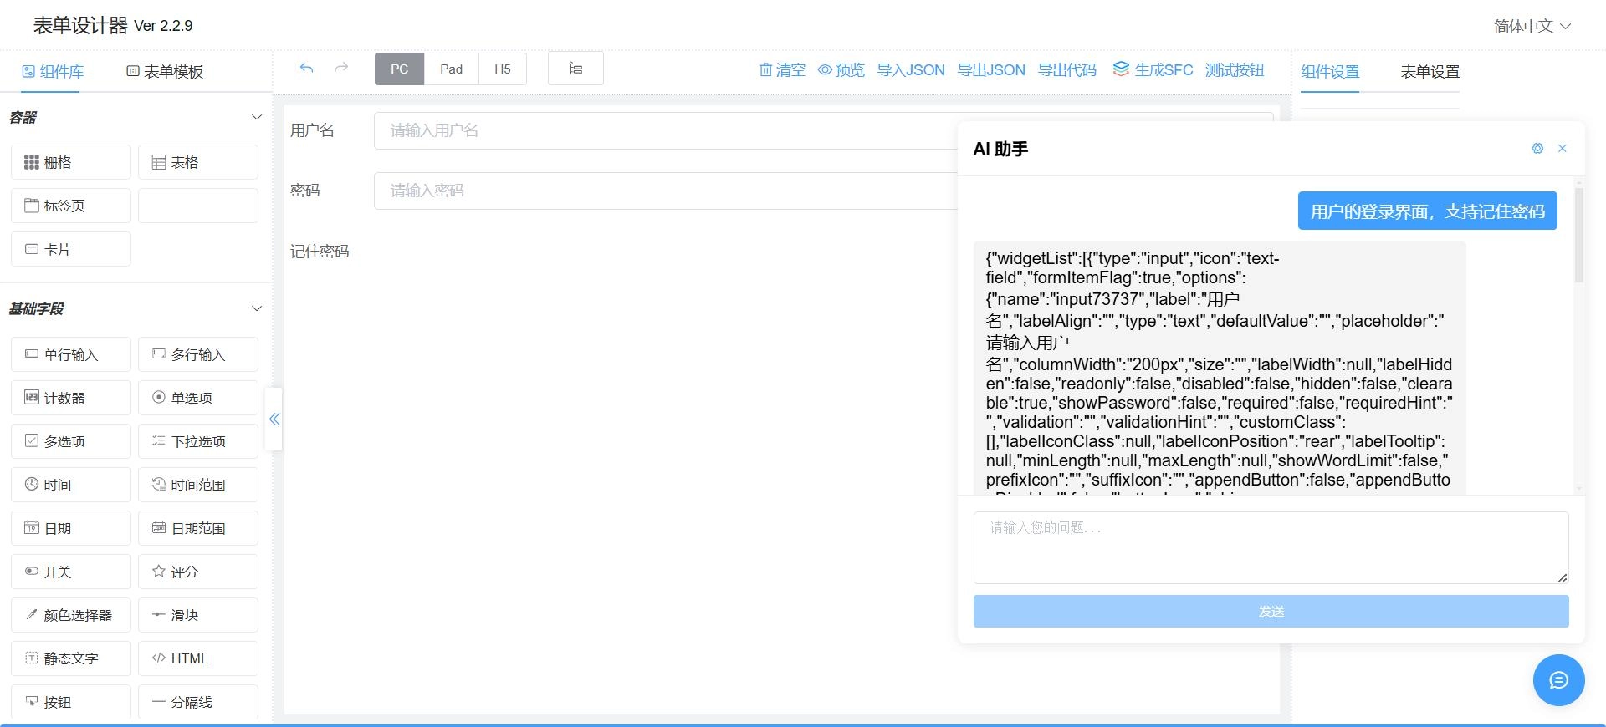Click the AI question input box
The image size is (1606, 727).
tap(1271, 547)
